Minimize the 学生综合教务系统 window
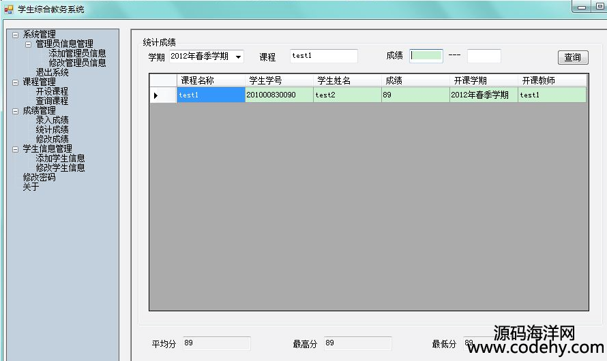Image resolution: width=607 pixels, height=361 pixels. click(x=581, y=7)
